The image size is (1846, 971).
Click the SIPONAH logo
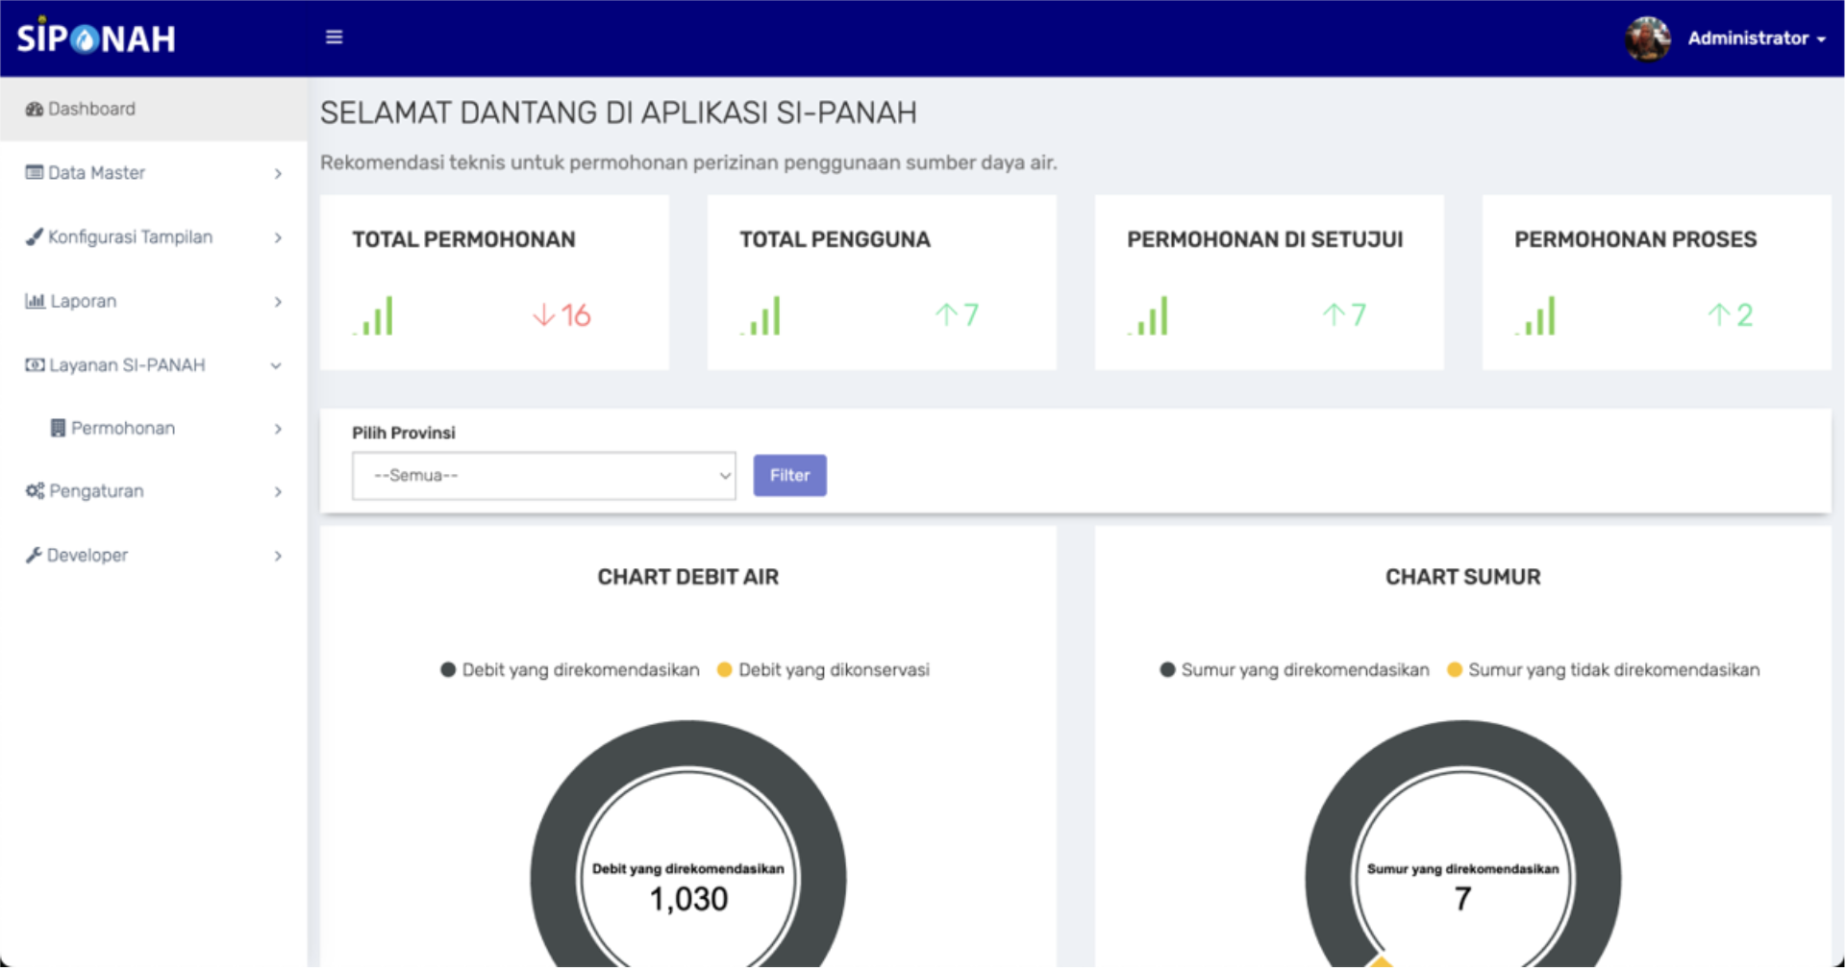(x=94, y=37)
